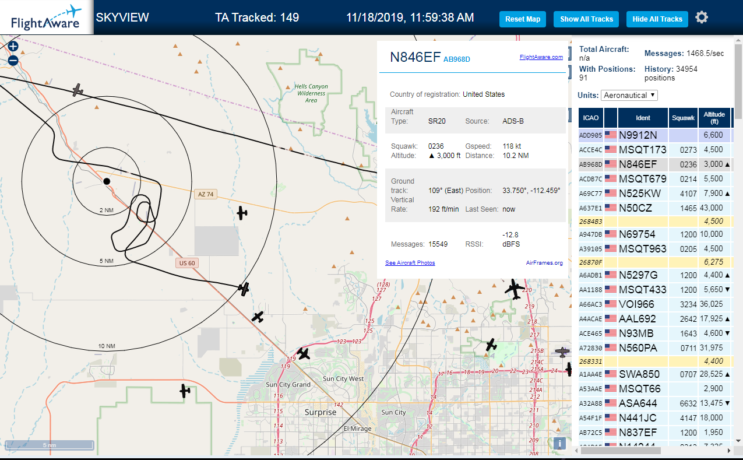Image resolution: width=743 pixels, height=460 pixels.
Task: Sort the table by the Ident column
Action: [x=643, y=118]
